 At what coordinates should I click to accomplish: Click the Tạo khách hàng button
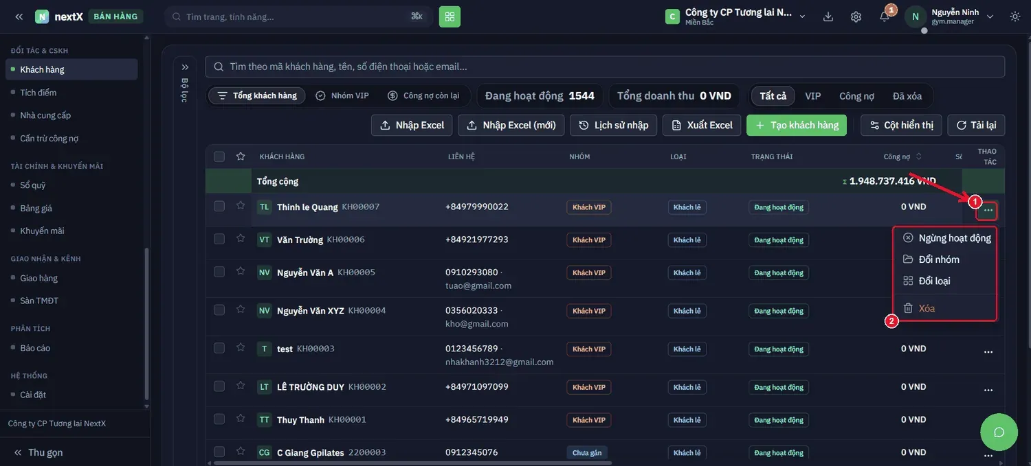pos(797,125)
